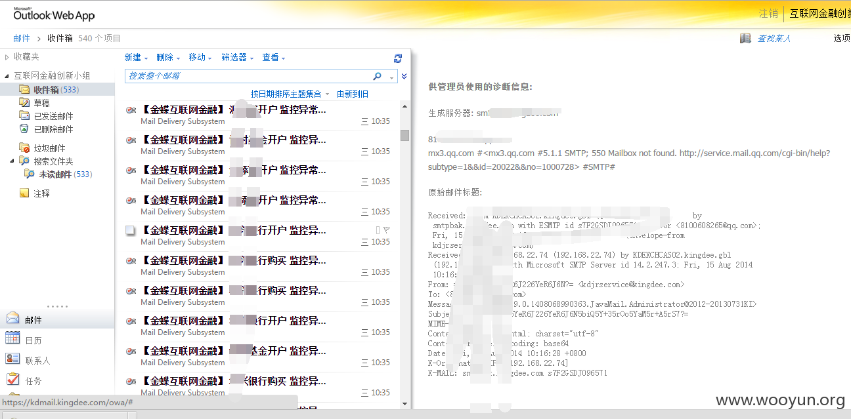Click the 收件箱 breadcrumb at the top
The height and width of the screenshot is (419, 851).
pyautogui.click(x=60, y=38)
